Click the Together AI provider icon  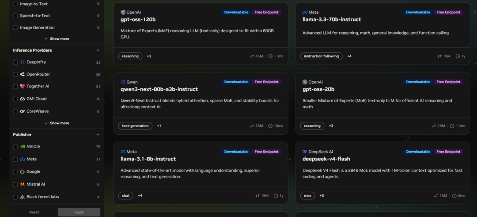click(x=22, y=87)
